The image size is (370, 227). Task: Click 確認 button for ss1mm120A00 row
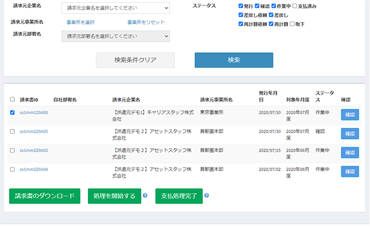tap(350, 115)
